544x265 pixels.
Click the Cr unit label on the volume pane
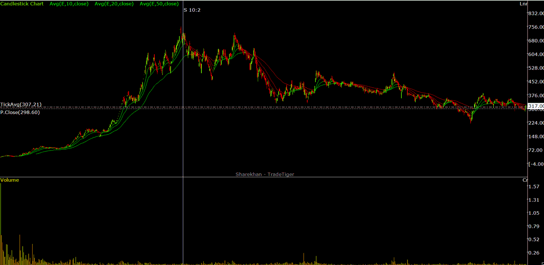coord(525,180)
